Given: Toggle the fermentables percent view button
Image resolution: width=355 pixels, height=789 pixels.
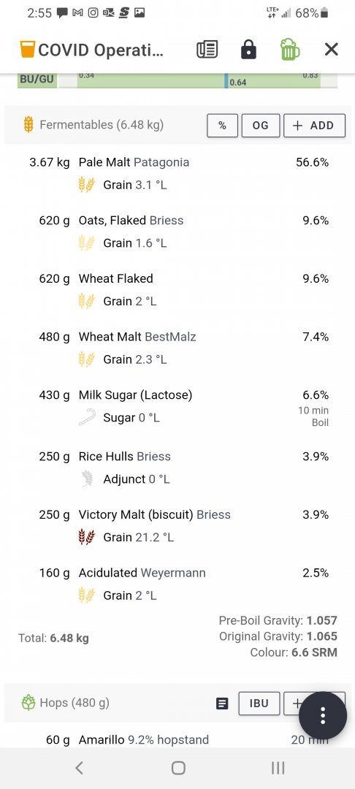Looking at the screenshot, I should click(x=222, y=126).
